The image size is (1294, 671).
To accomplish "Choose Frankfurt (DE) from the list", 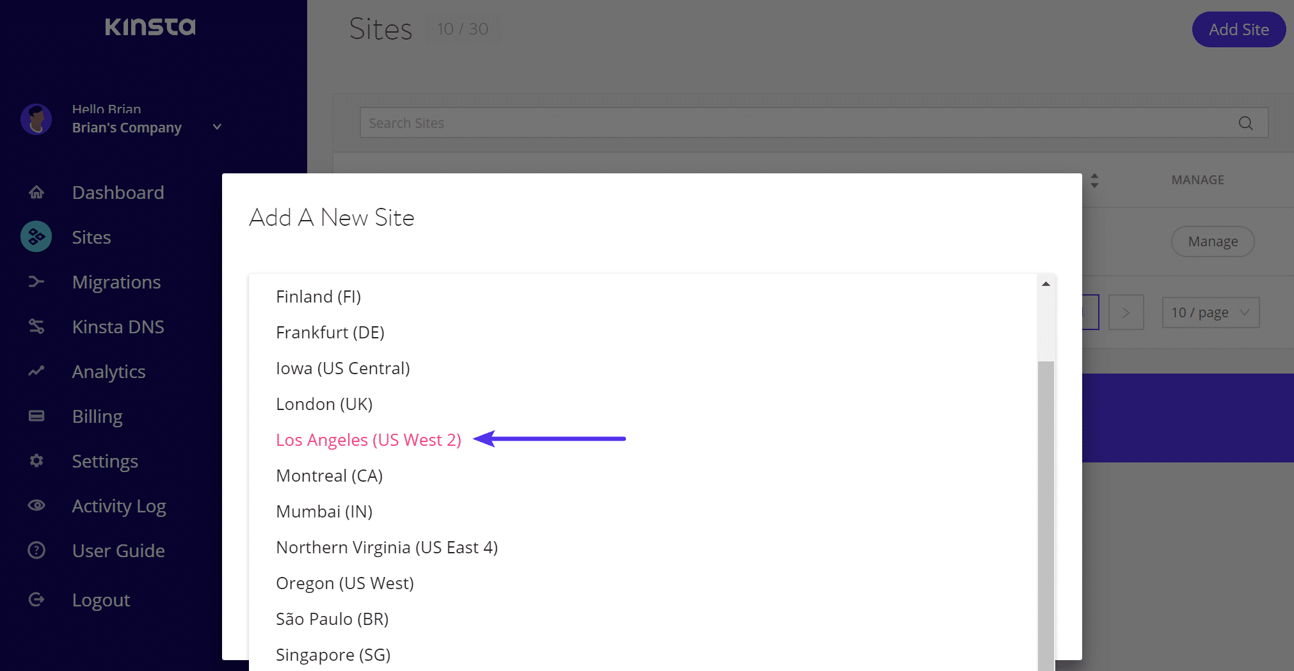I will (330, 333).
